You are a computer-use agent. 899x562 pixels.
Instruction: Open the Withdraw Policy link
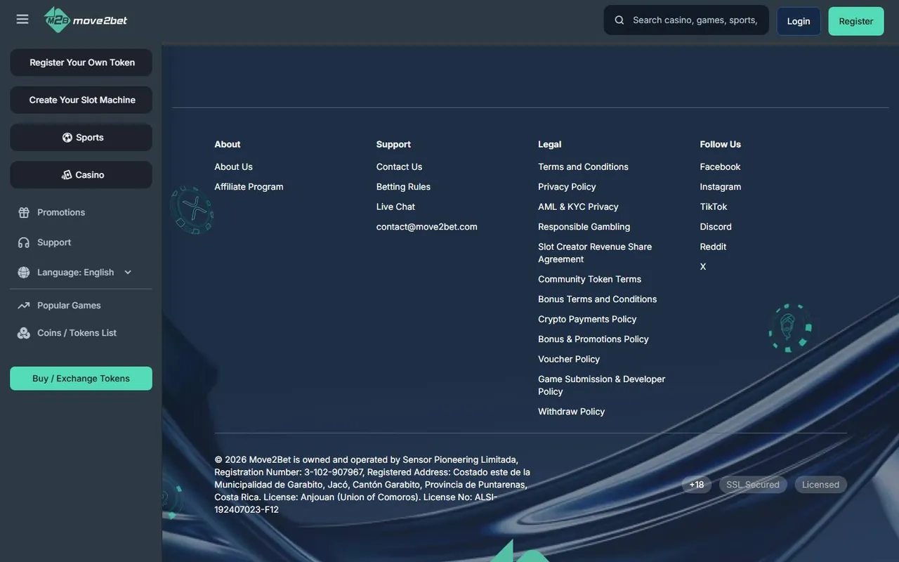click(x=571, y=412)
